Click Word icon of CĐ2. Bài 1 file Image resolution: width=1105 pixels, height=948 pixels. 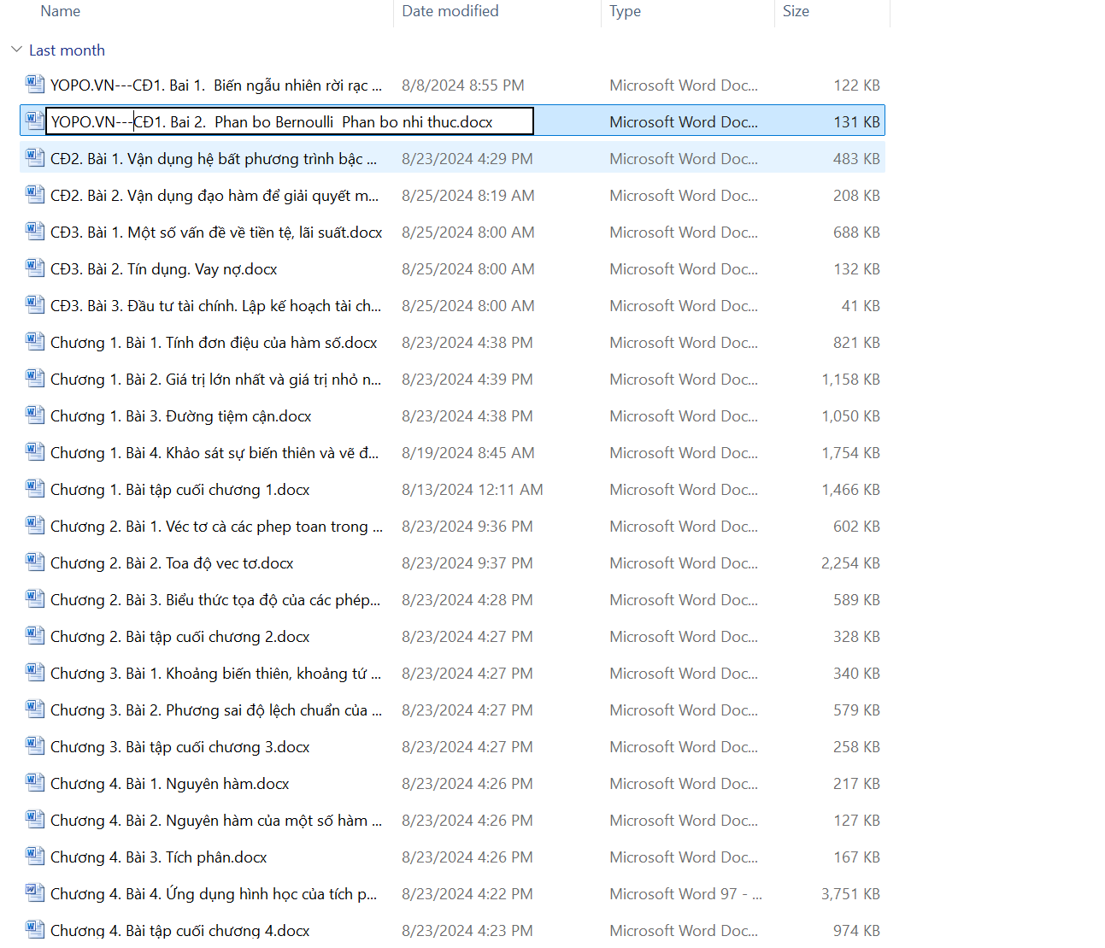(x=35, y=157)
